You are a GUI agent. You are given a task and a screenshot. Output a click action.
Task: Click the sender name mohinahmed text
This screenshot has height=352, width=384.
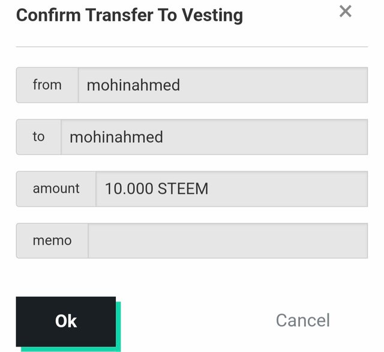click(133, 85)
